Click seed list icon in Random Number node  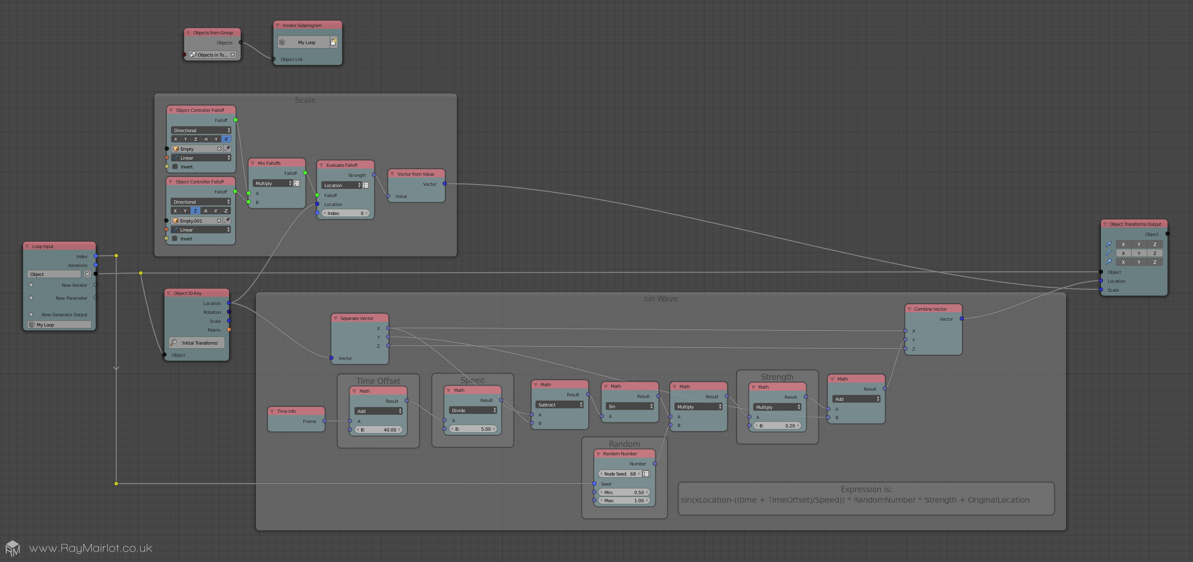pos(646,474)
